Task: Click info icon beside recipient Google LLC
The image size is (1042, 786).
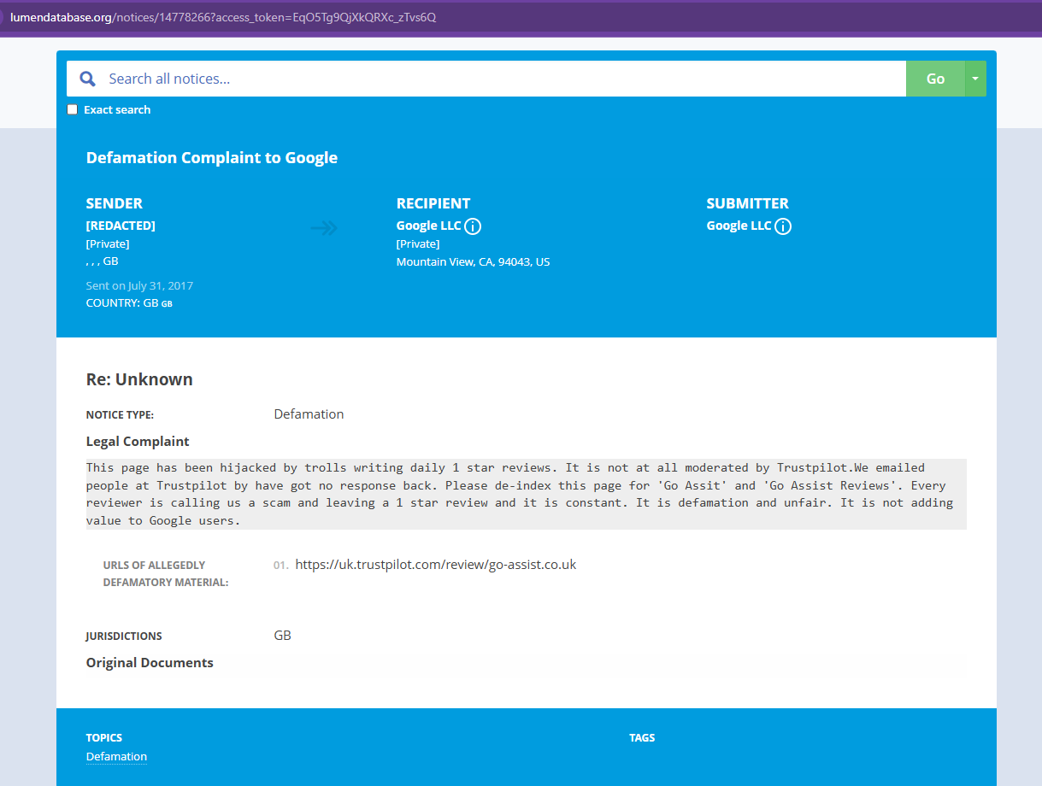Action: coord(473,226)
